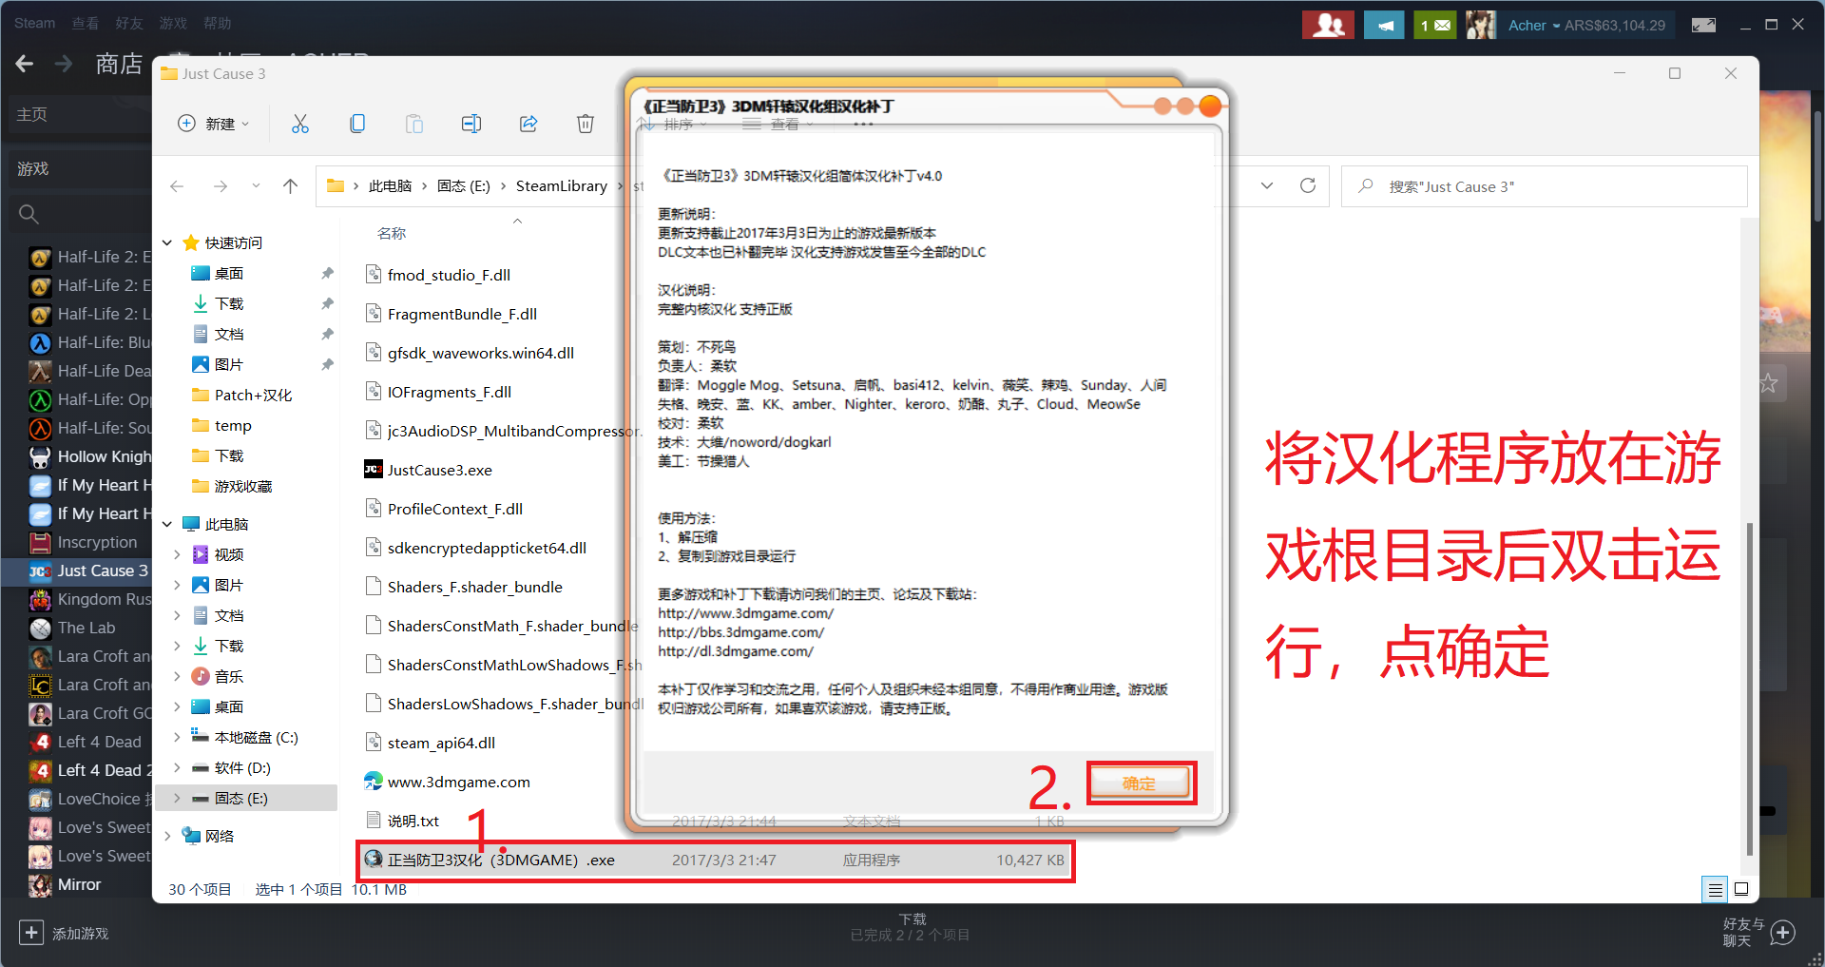Expand the 网络 tree node
Image resolution: width=1825 pixels, height=967 pixels.
(x=167, y=836)
